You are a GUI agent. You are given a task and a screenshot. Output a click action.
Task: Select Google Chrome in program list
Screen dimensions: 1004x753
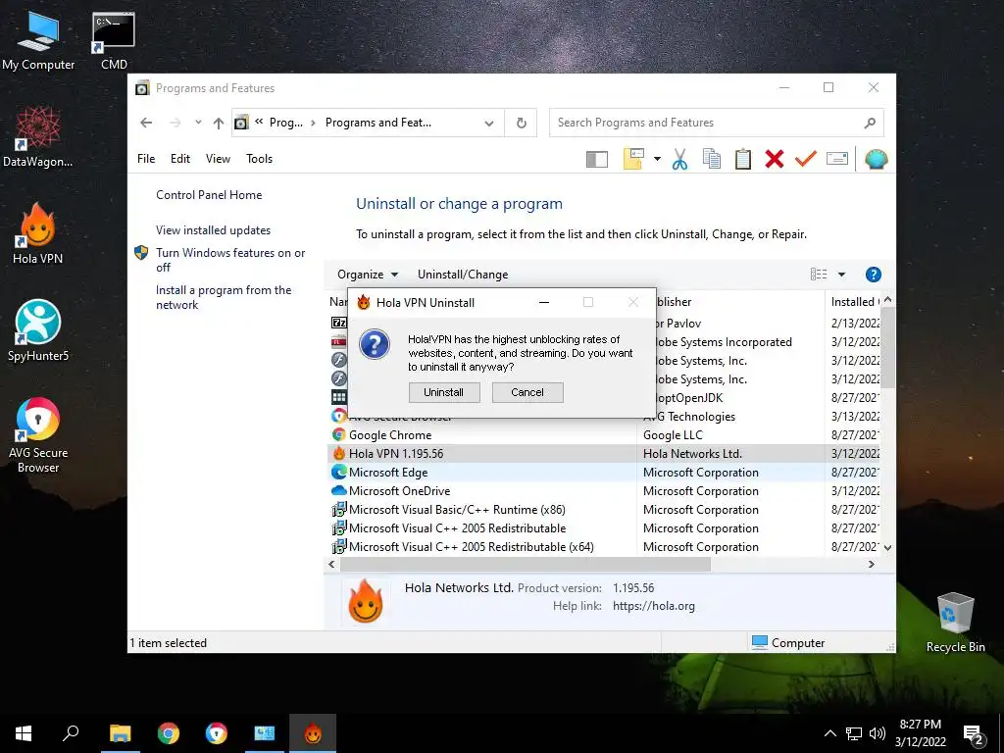click(390, 434)
